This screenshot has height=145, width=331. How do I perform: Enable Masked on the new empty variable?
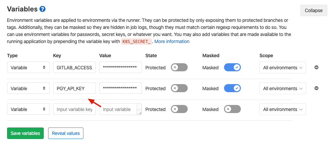[232, 109]
